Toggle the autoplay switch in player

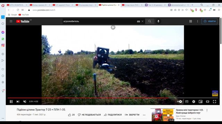pyautogui.click(x=180, y=102)
